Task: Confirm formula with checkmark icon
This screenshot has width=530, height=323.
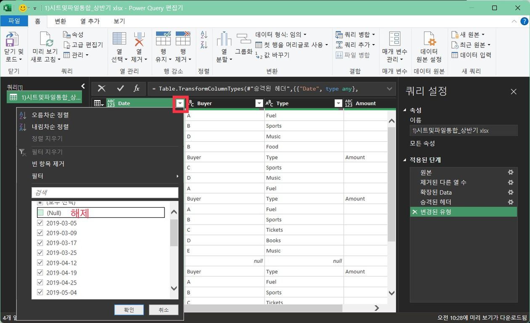Action: (120, 88)
